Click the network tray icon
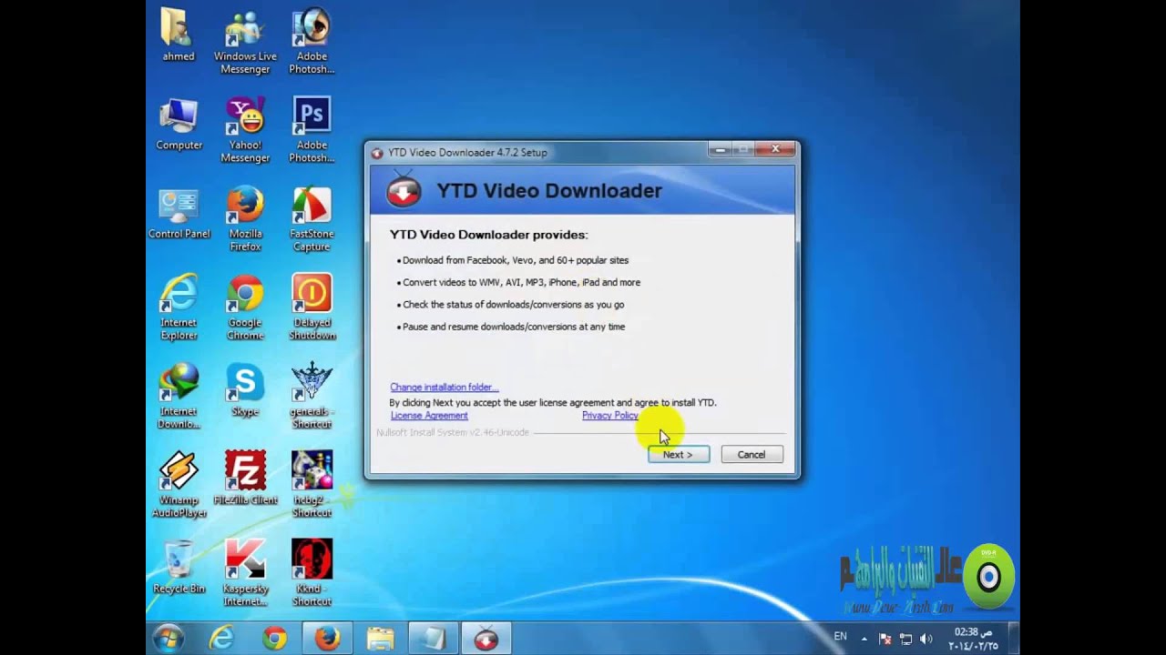Viewport: 1166px width, 655px height. (905, 639)
